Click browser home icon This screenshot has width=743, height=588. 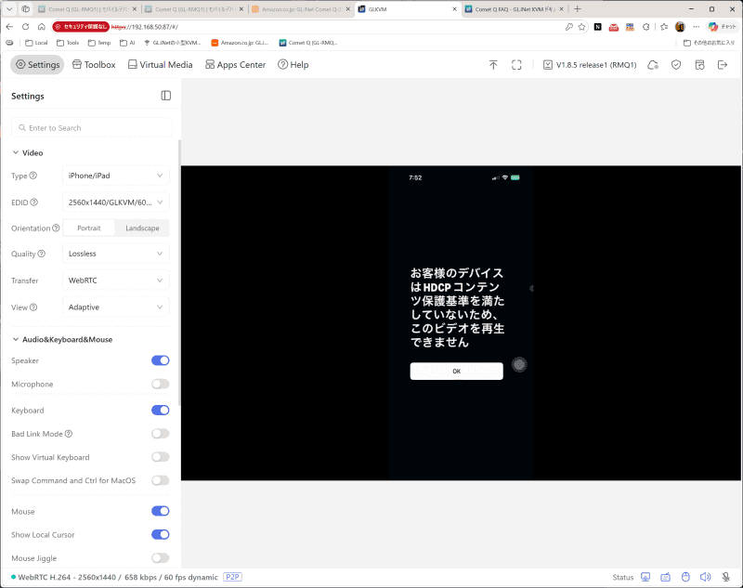(x=42, y=27)
